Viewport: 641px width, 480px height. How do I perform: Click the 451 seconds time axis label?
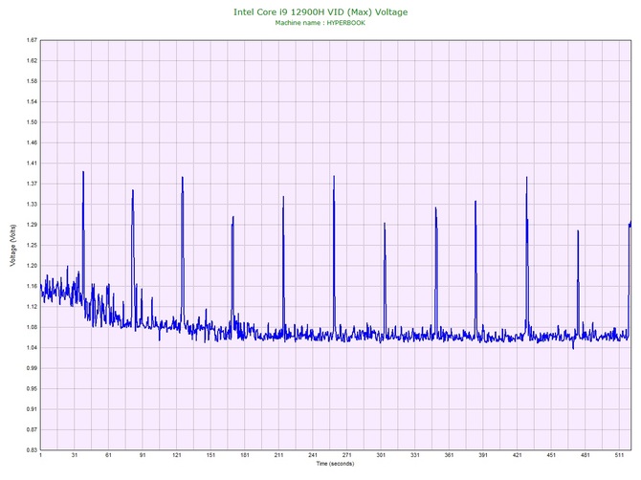(x=551, y=455)
